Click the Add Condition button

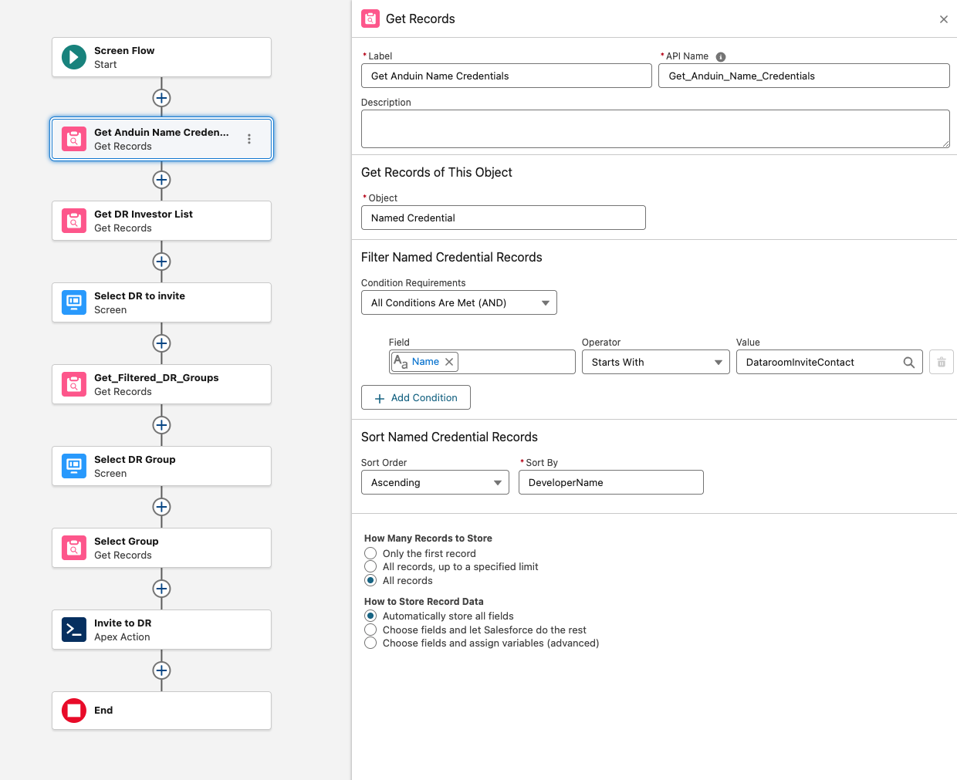pyautogui.click(x=416, y=397)
